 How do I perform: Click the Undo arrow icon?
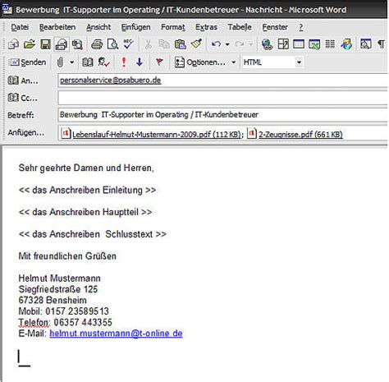(x=216, y=44)
